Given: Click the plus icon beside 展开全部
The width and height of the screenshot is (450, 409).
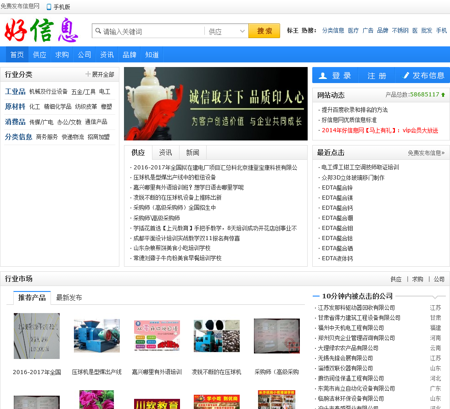Looking at the screenshot, I should point(88,74).
